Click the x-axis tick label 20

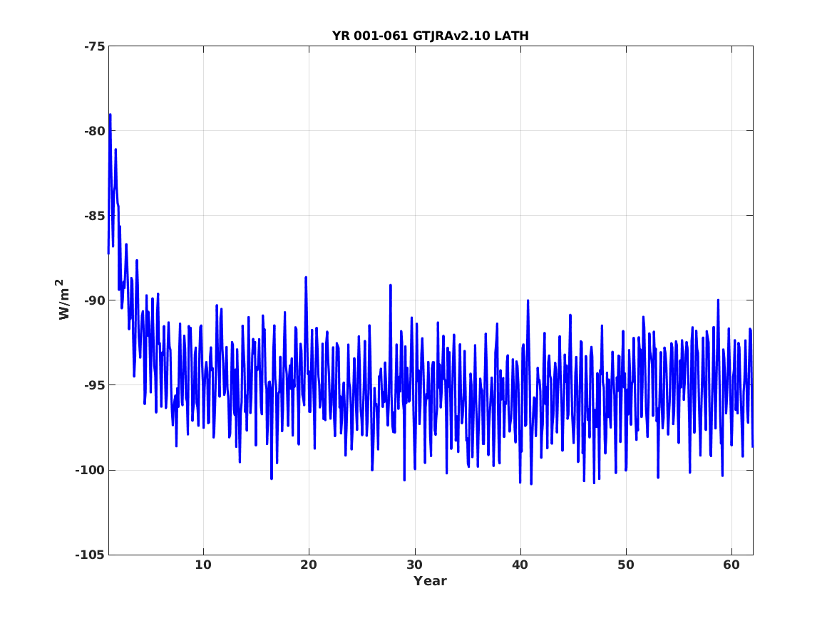pos(309,565)
